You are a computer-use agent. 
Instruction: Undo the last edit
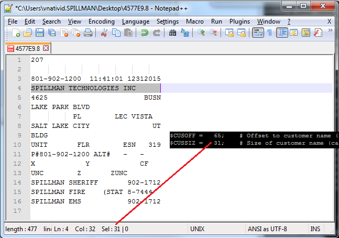pos(145,33)
